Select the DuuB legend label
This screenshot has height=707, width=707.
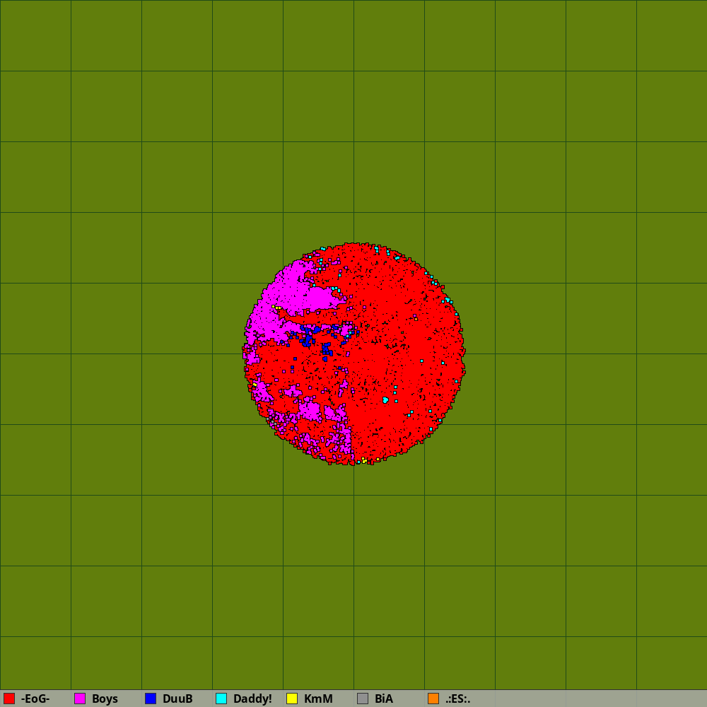[x=177, y=699]
